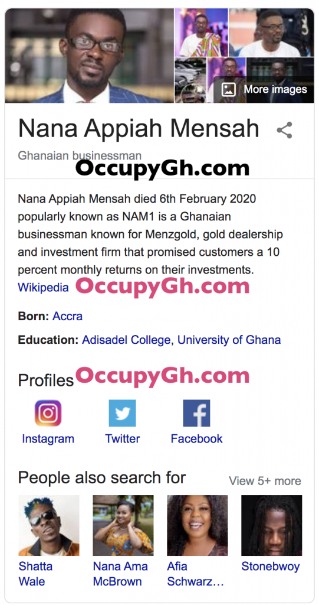Select the Shatta Wale thumbnail
Screen dimensions: 319x605
[x=49, y=525]
